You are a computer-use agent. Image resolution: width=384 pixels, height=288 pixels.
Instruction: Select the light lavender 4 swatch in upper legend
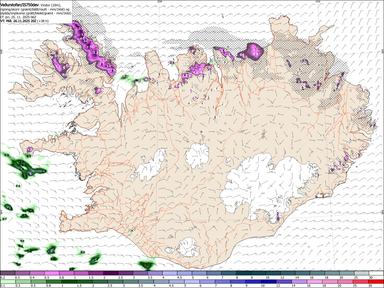pos(170,273)
